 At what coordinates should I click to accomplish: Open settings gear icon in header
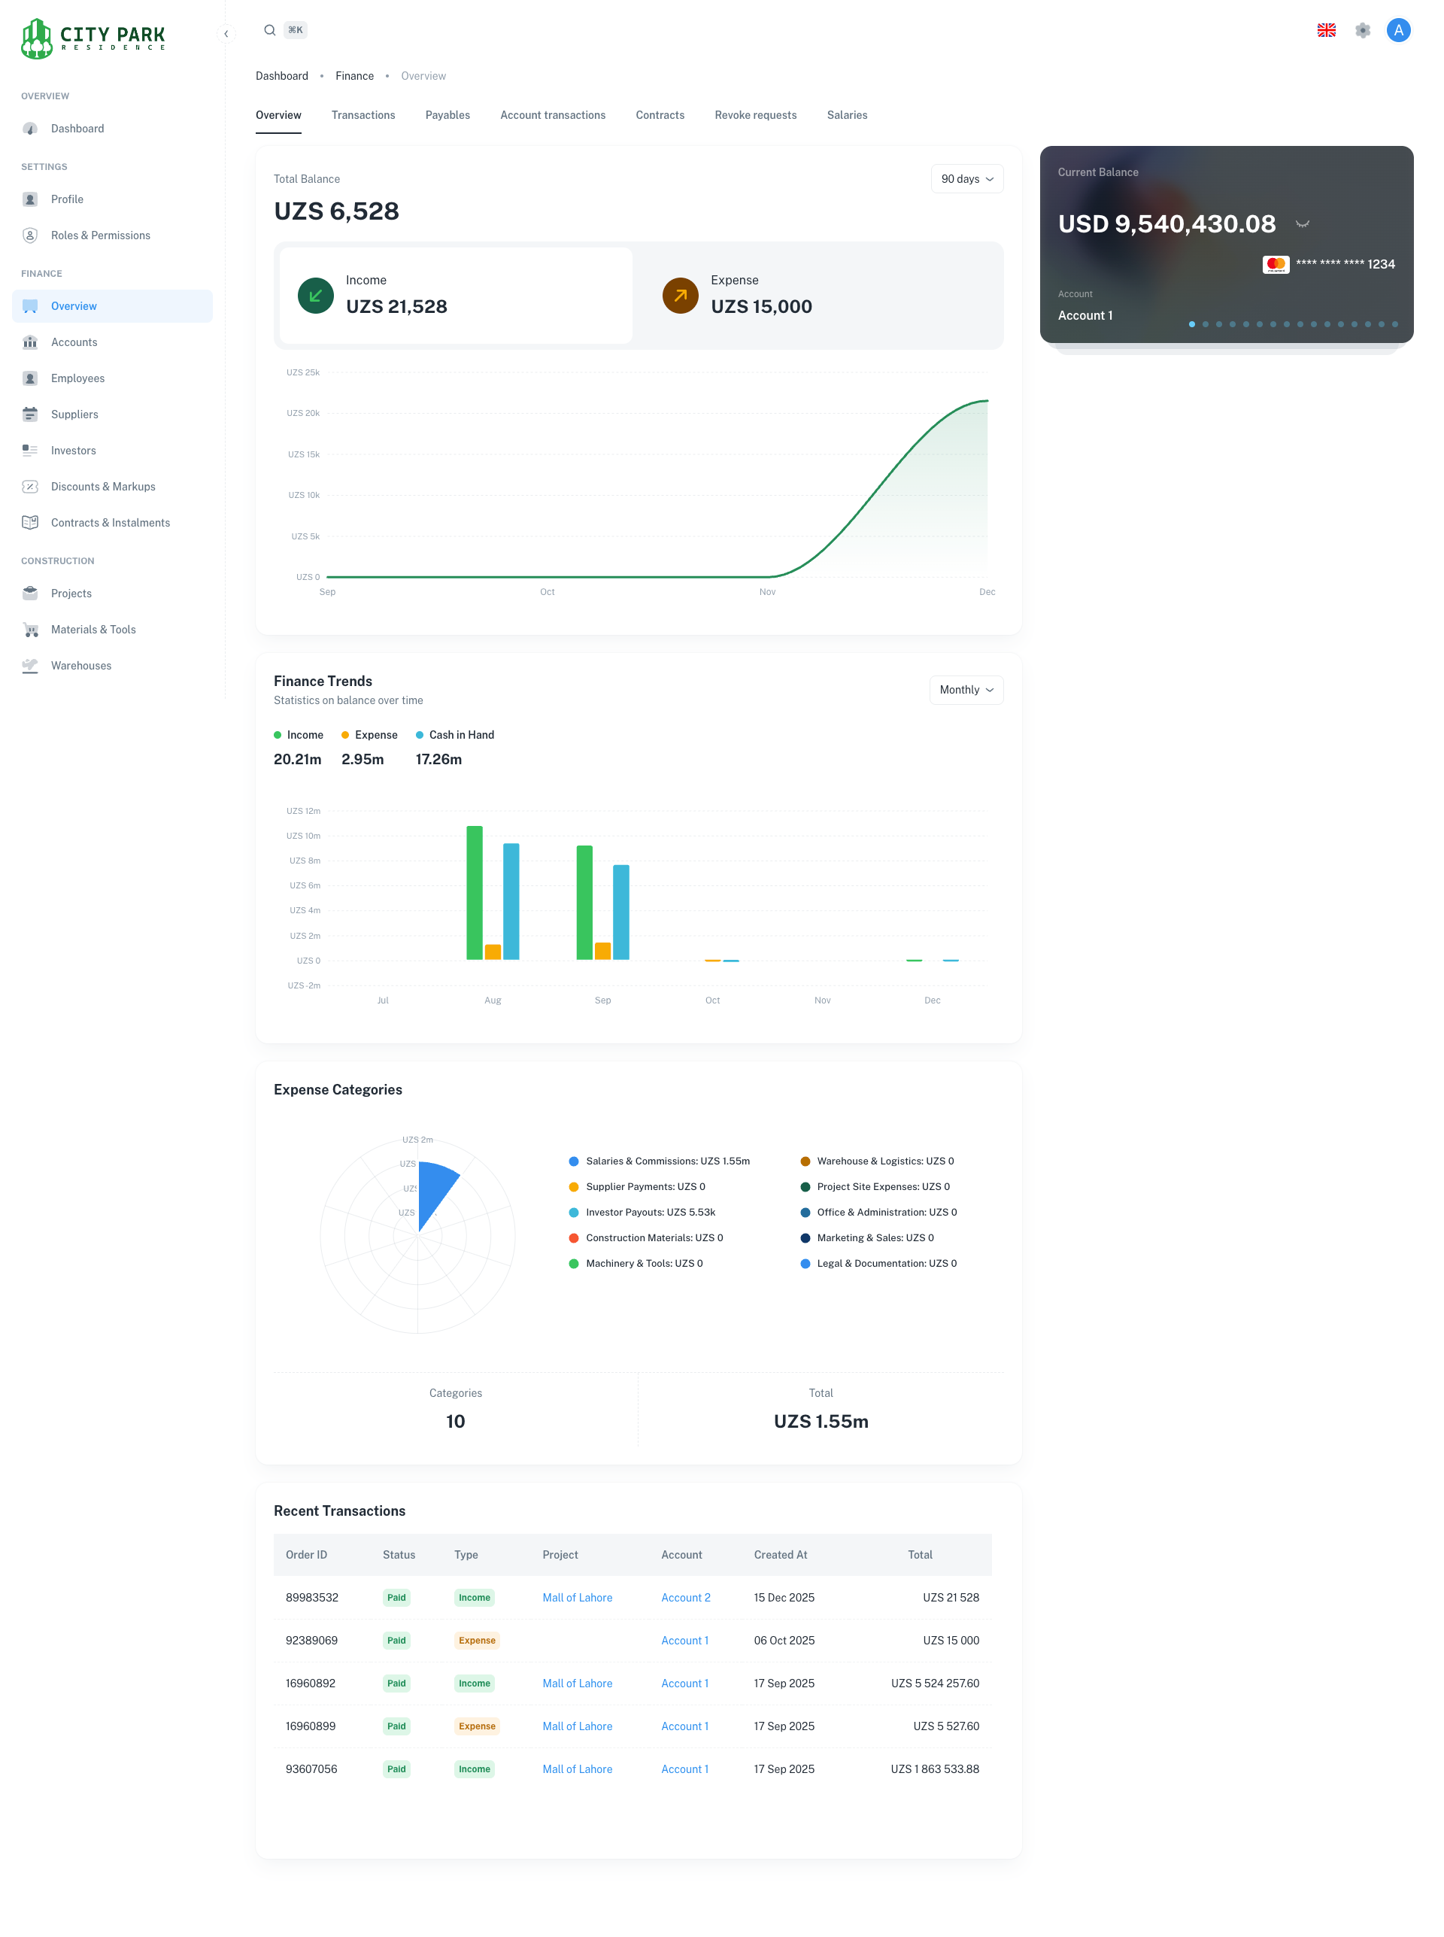coord(1362,30)
